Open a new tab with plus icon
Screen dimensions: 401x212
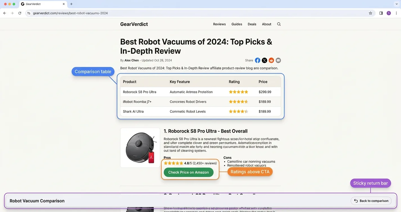coord(71,4)
